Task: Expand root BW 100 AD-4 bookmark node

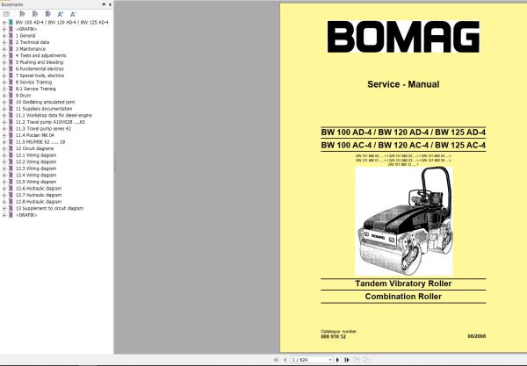Action: coord(4,23)
